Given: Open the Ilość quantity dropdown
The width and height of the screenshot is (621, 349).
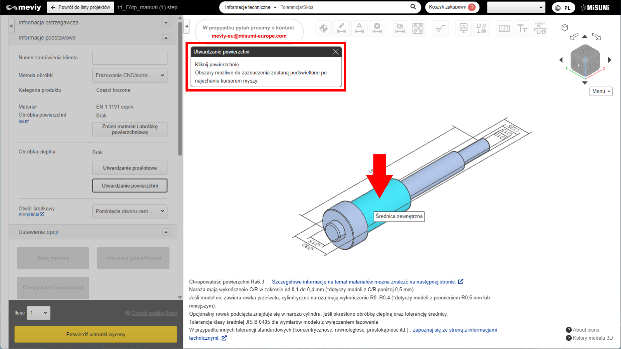Looking at the screenshot, I should (38, 313).
